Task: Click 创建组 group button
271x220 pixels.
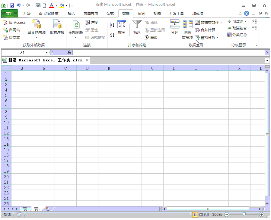Action: pos(235,22)
